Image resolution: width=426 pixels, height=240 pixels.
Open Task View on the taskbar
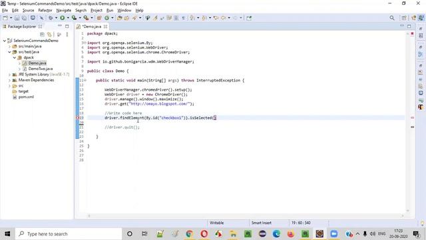(x=144, y=234)
